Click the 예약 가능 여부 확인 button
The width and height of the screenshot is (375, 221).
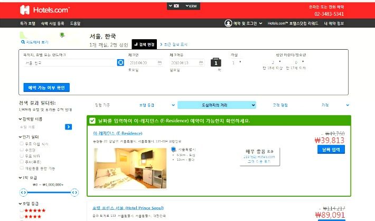click(46, 87)
